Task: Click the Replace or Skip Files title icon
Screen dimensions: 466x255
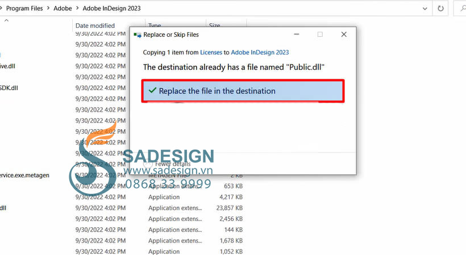Action: [138, 35]
